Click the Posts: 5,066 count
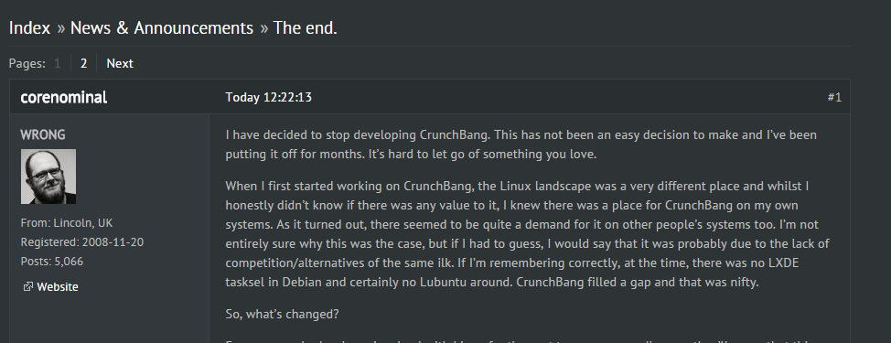 coord(52,262)
